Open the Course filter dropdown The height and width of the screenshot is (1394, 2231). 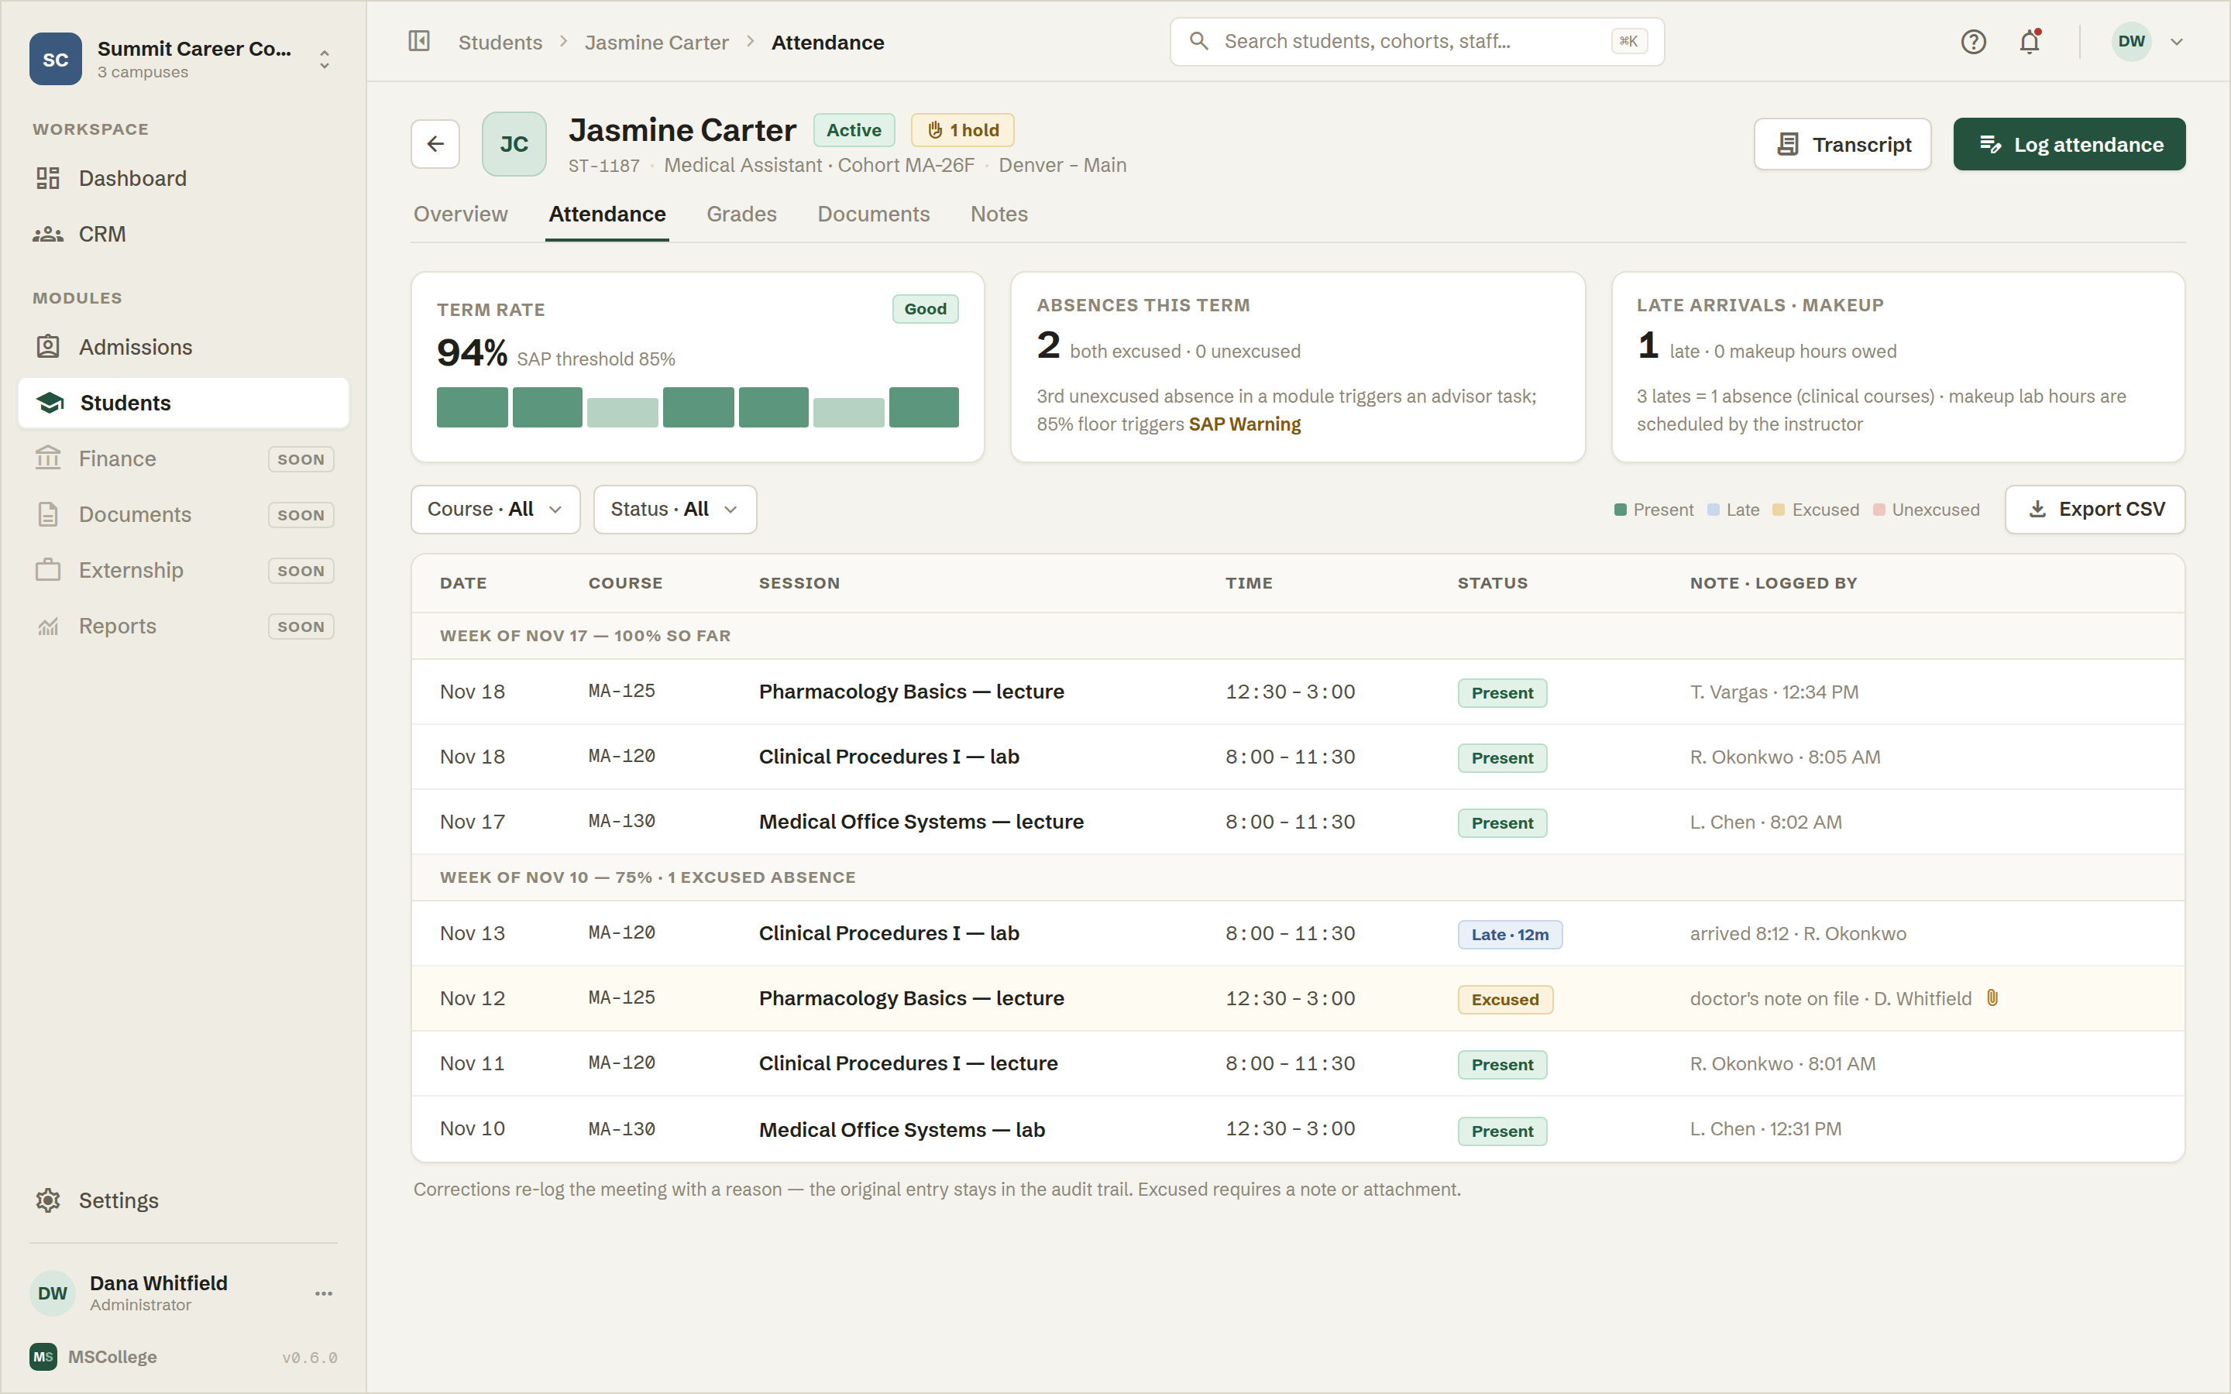pos(495,509)
